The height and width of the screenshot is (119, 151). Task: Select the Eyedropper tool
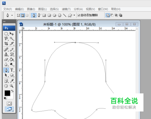tap(12, 81)
